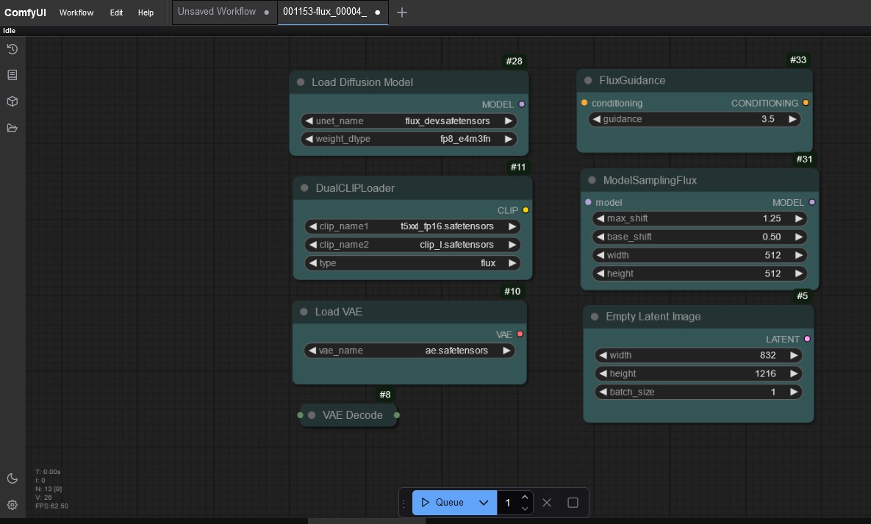Open weight_dtype fp8_e4m3fn dropdown

click(x=409, y=139)
